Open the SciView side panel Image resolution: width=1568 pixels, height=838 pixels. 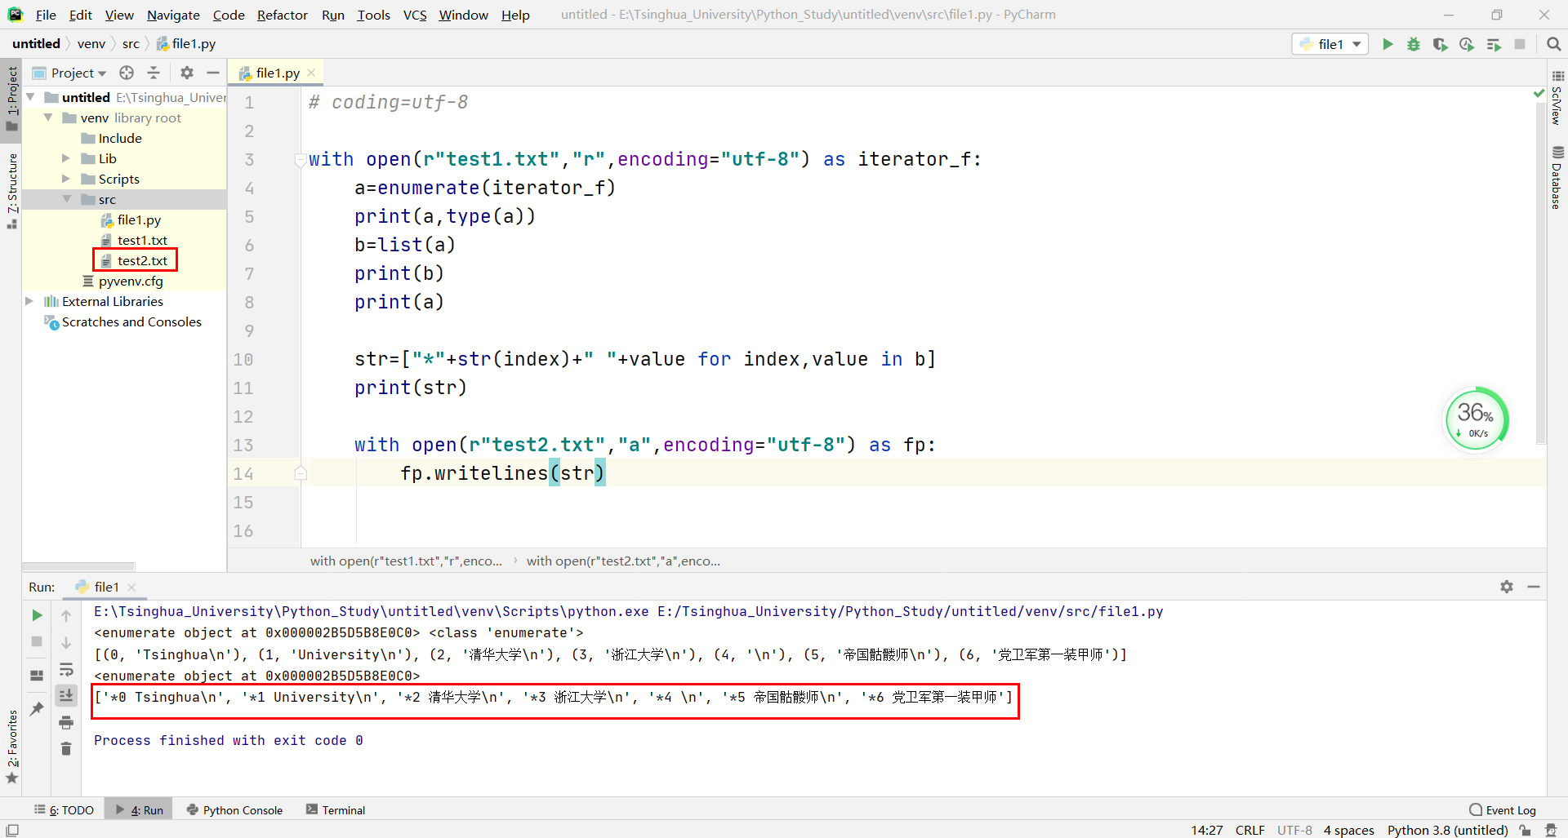[x=1557, y=98]
